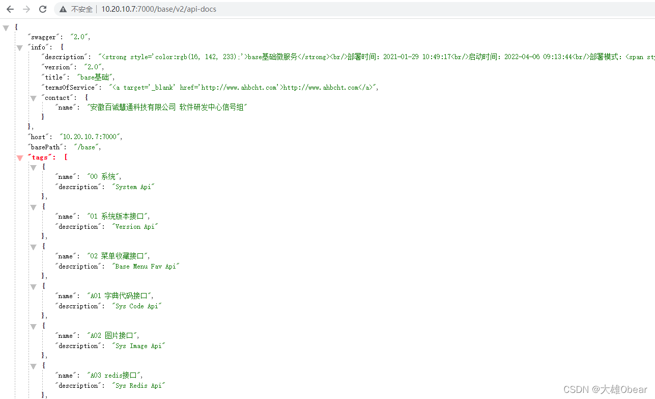Screen dimensions: 655x399
Task: Select the description "Sys Redis Api"
Action: coord(138,385)
